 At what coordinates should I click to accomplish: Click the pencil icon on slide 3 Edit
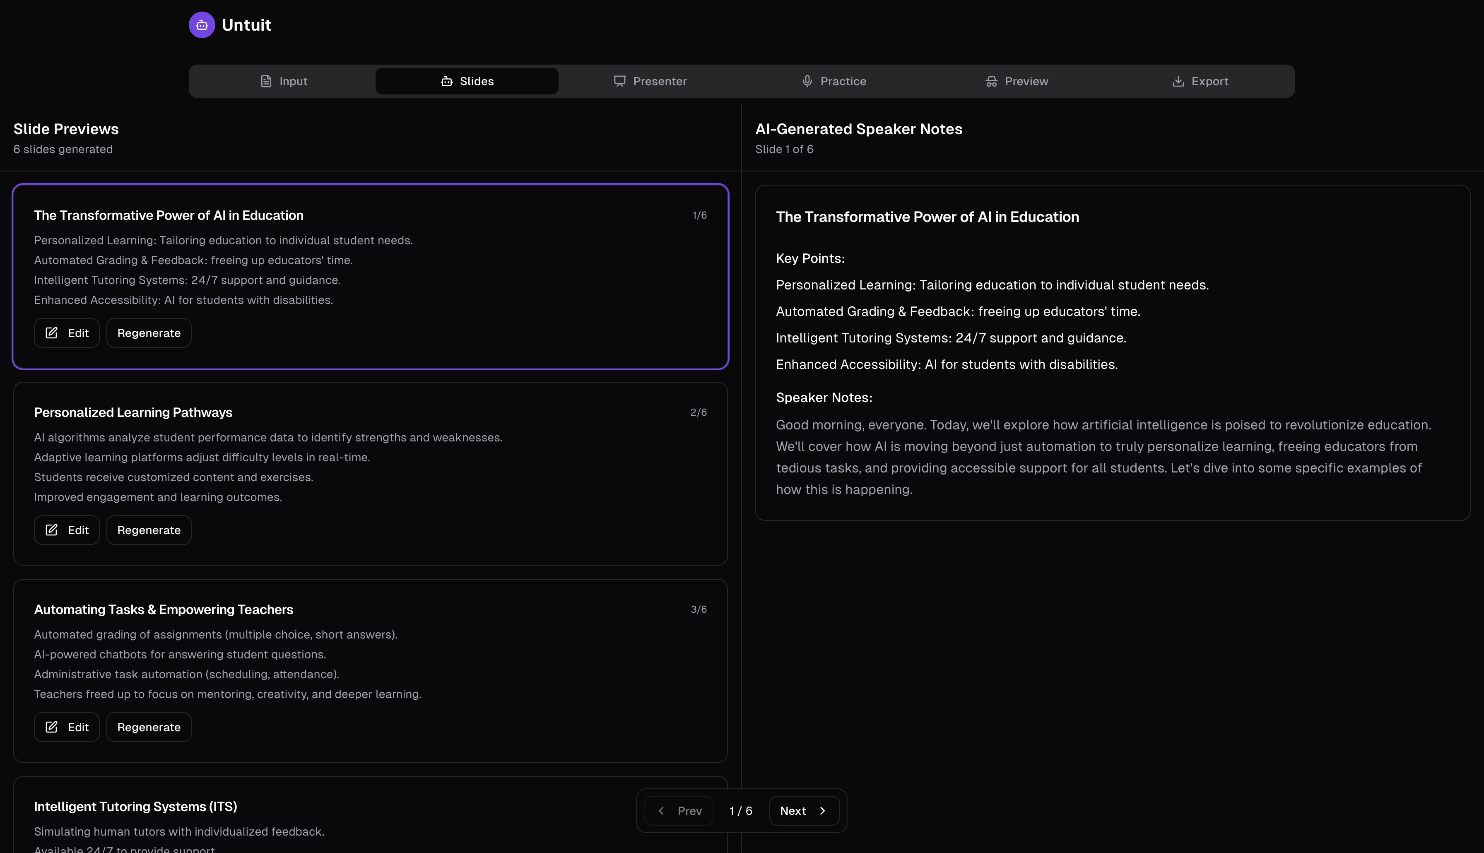tap(51, 727)
